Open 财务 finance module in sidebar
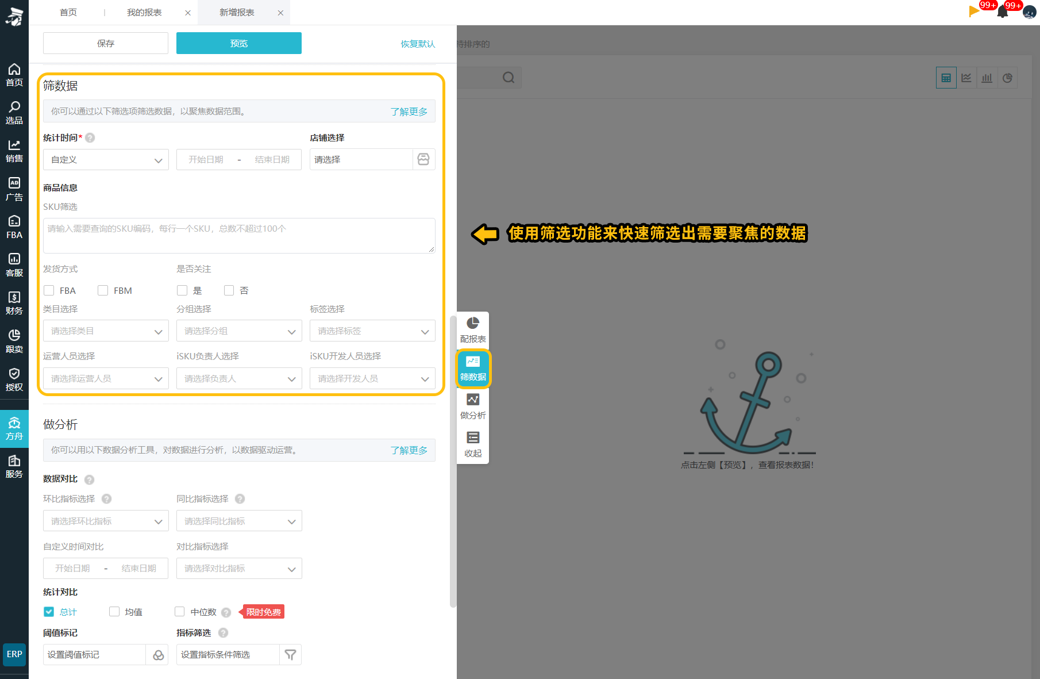 14,303
